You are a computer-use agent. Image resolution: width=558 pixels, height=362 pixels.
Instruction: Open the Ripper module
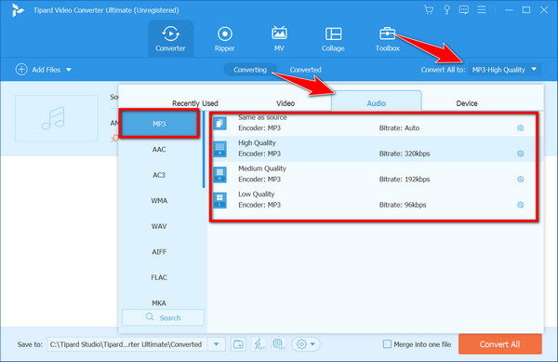coord(224,39)
